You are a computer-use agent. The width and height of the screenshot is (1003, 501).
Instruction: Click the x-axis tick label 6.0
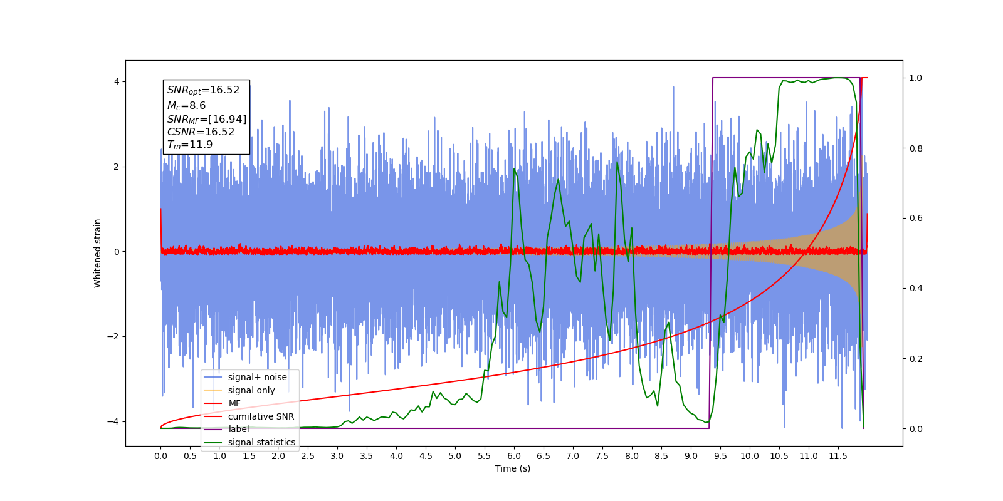(x=514, y=456)
